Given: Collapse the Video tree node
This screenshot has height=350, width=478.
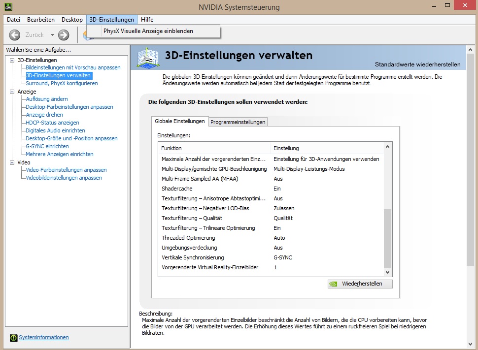Looking at the screenshot, I should 12,162.
